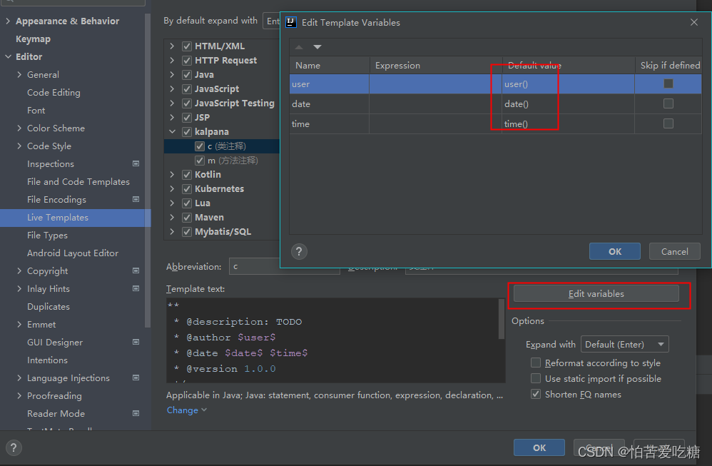Click the template text vertical scrollbar
Image resolution: width=712 pixels, height=466 pixels.
(x=502, y=319)
